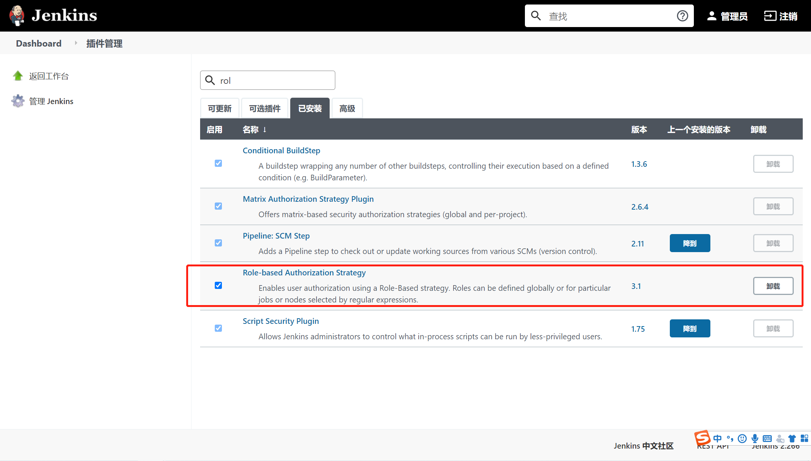
Task: Click the search magnifier in the top bar
Action: pos(536,15)
